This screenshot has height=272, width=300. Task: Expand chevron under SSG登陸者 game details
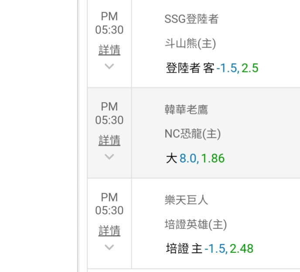tap(109, 66)
